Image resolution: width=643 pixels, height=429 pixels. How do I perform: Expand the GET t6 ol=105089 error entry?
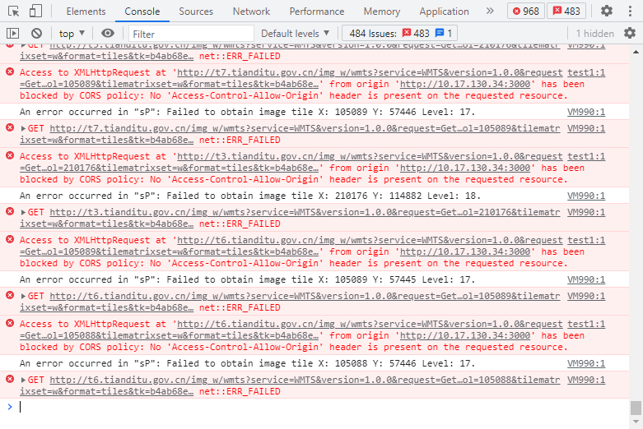23,297
